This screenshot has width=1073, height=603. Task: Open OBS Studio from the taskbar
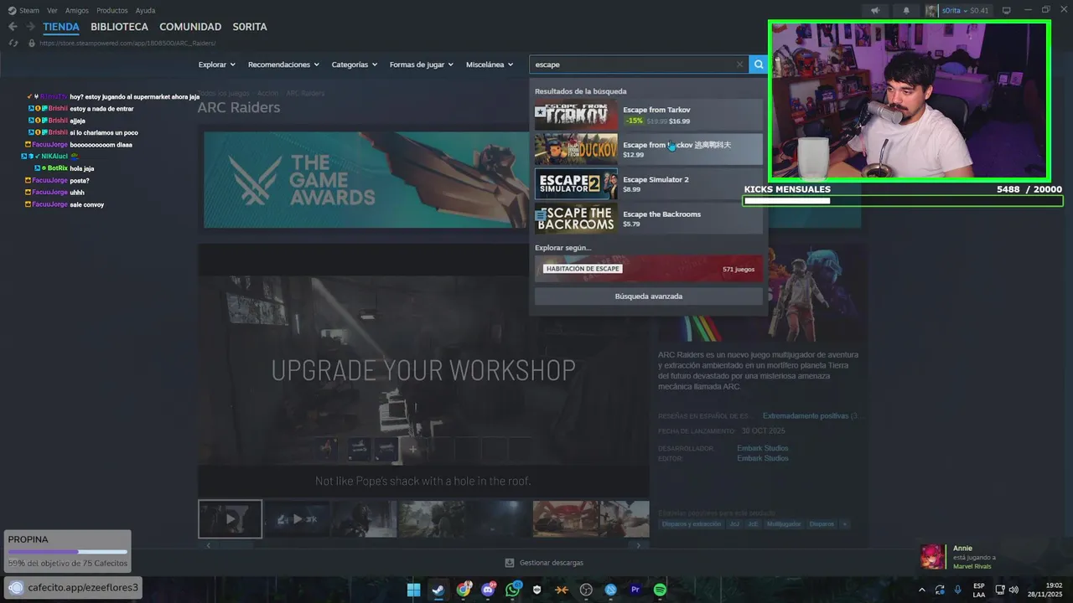586,590
